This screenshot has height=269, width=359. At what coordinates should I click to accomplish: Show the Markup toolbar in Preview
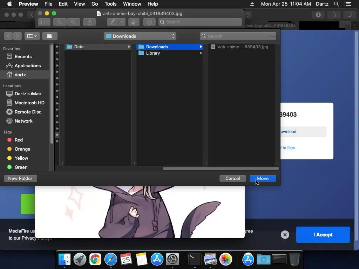(x=149, y=22)
